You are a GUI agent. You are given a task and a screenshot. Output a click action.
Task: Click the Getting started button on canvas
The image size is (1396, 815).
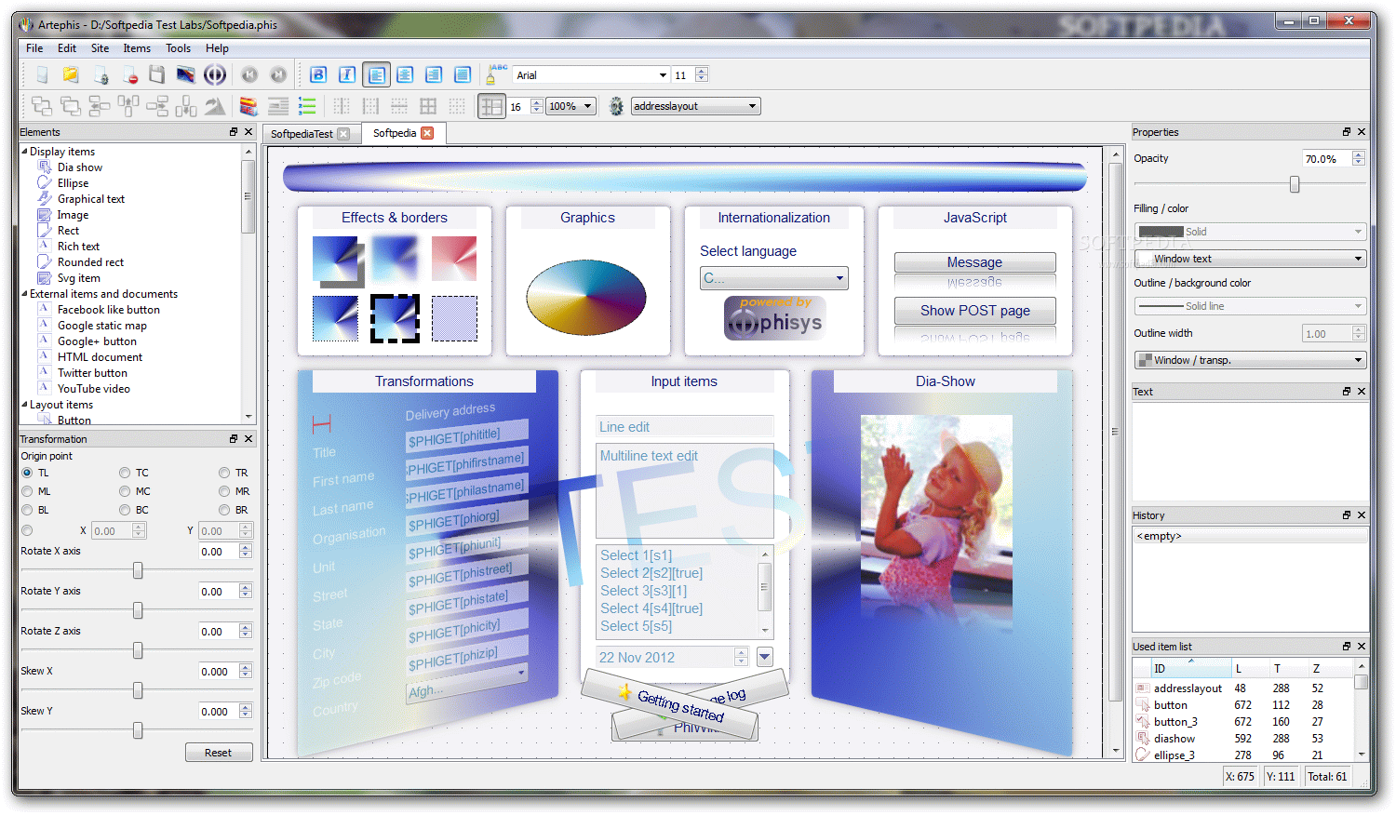coord(680,706)
